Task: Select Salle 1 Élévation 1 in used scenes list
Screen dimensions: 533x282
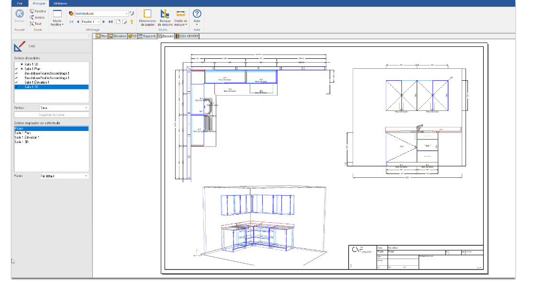Action: click(51, 138)
